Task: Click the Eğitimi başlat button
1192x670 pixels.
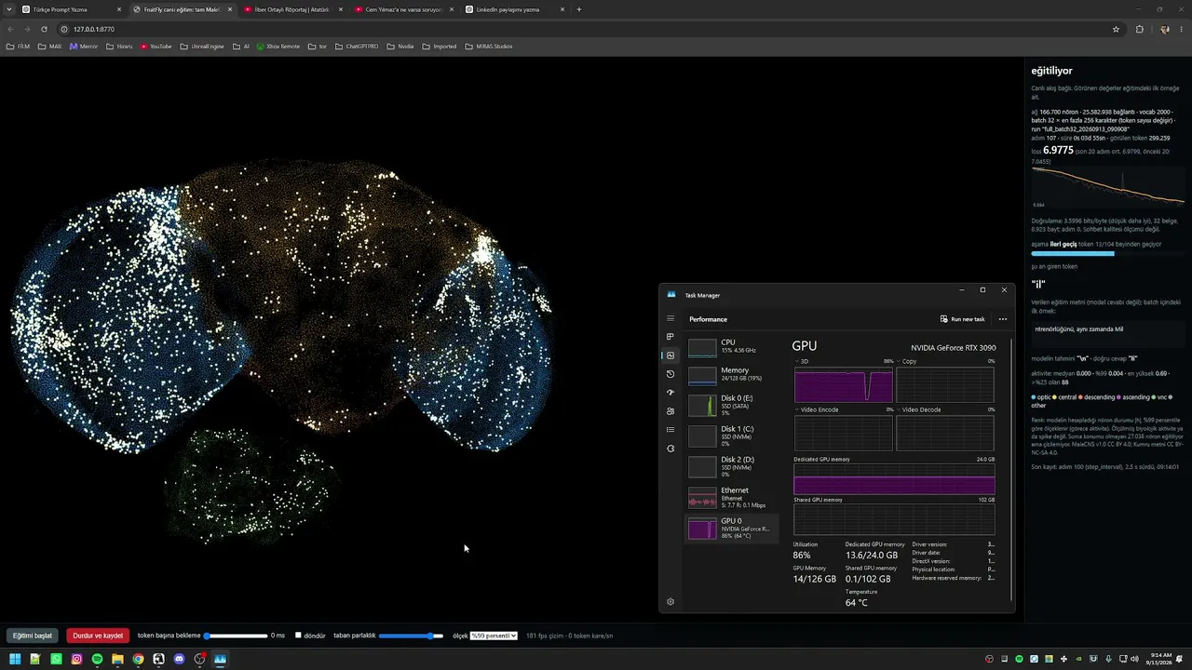Action: click(x=33, y=636)
